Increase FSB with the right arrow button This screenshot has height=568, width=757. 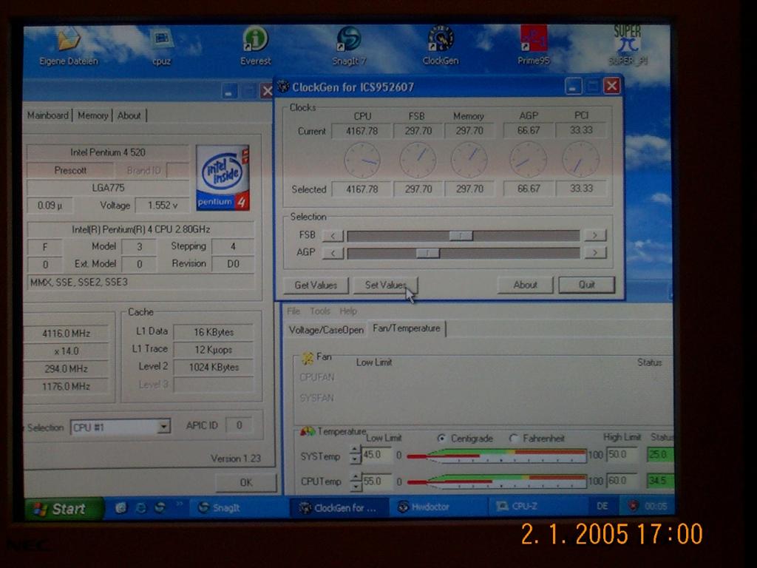[x=595, y=234]
